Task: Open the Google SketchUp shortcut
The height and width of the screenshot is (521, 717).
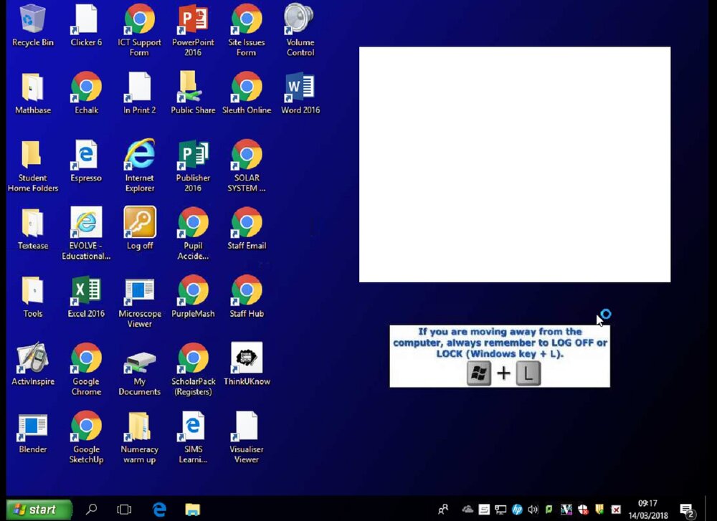Action: coord(86,437)
